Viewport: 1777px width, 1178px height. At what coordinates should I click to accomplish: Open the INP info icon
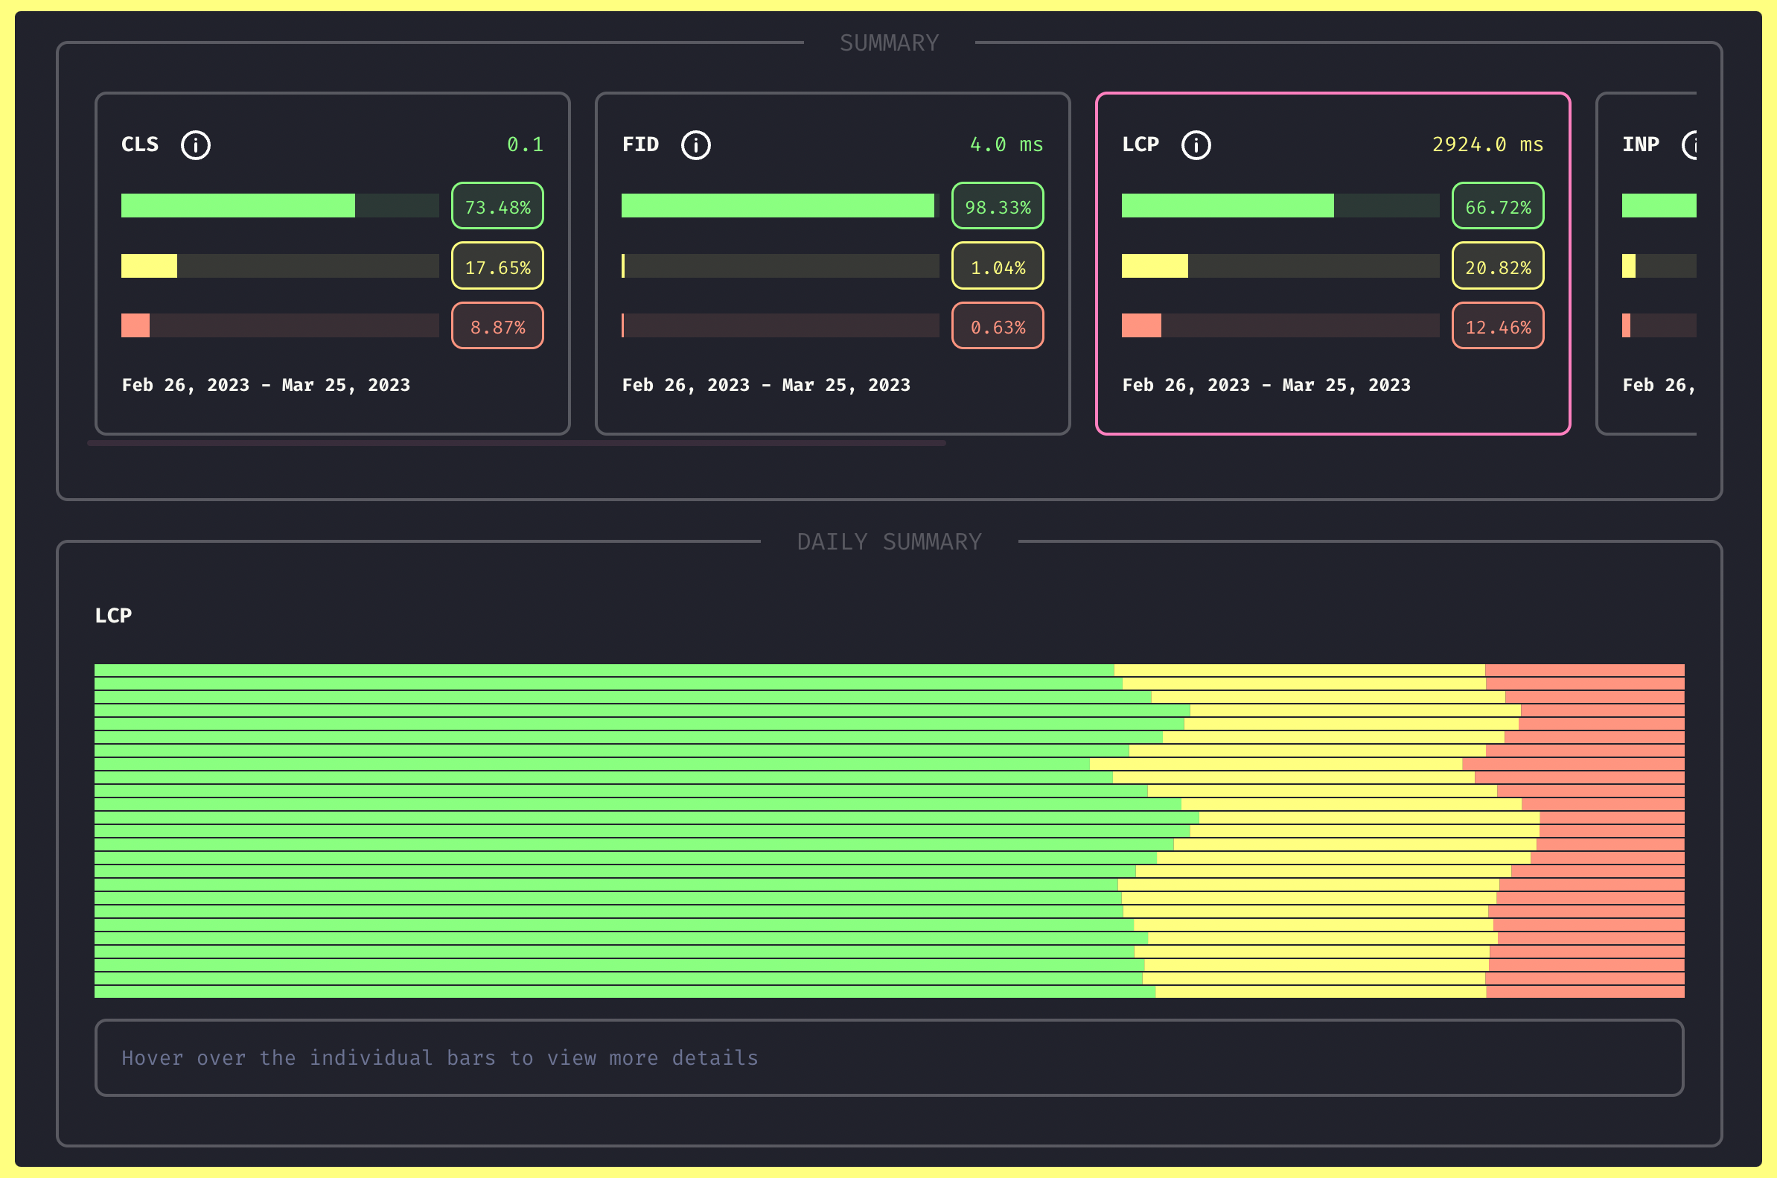coord(1689,144)
